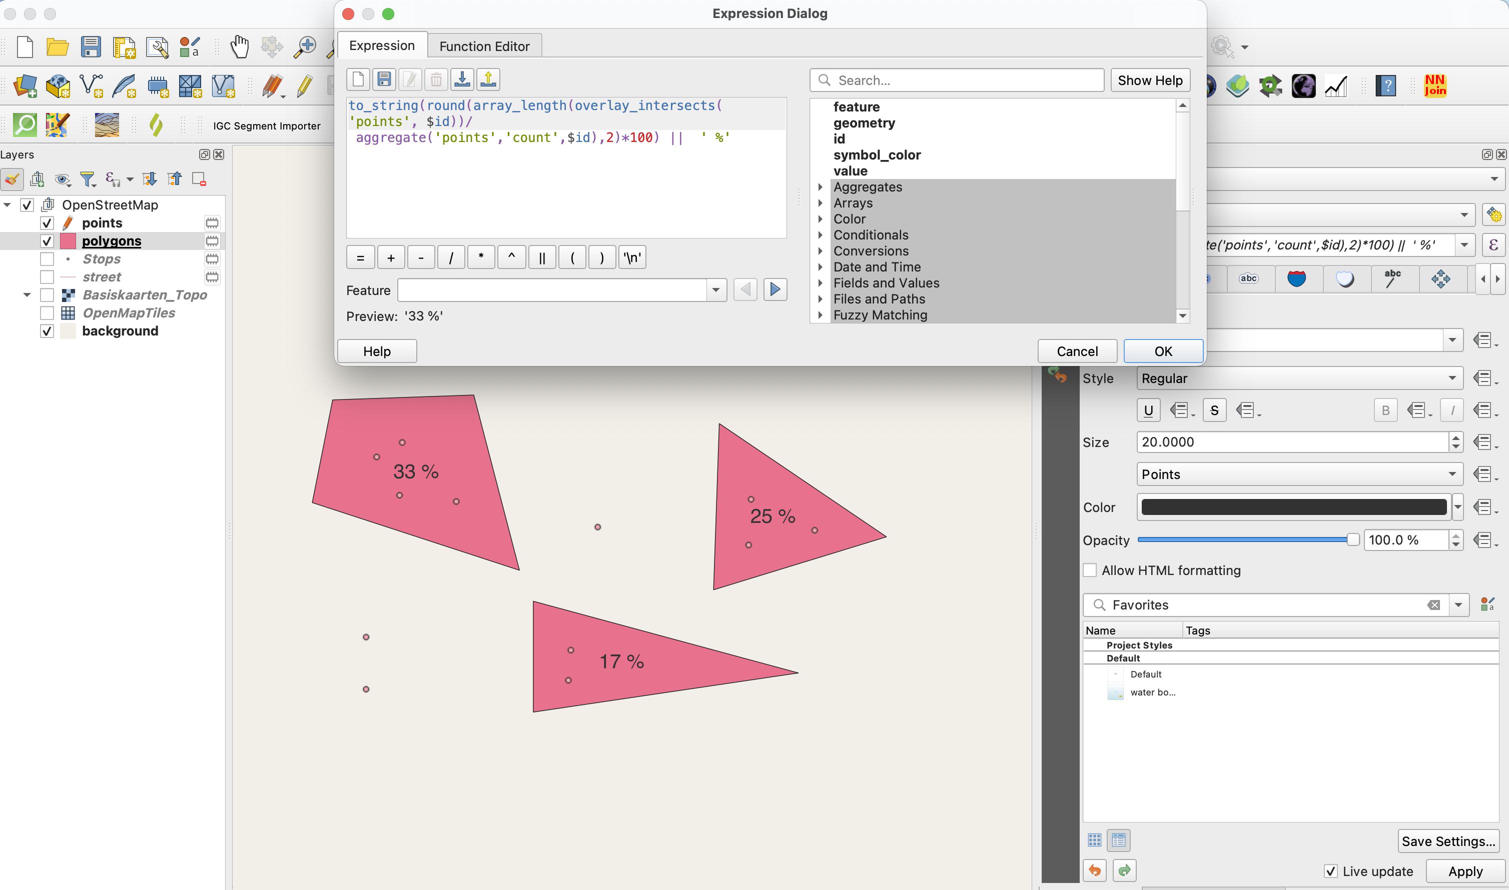Viewport: 1509px width, 890px height.
Task: Click function list scrollbar down arrow
Action: [x=1183, y=315]
